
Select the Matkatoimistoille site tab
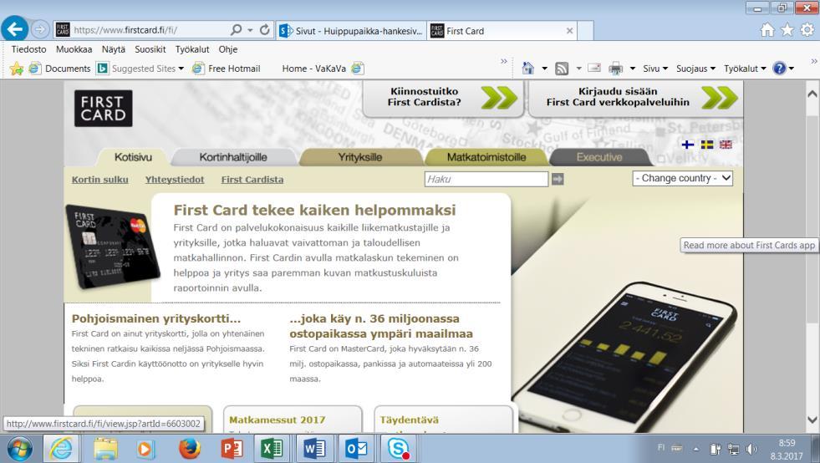(x=486, y=157)
